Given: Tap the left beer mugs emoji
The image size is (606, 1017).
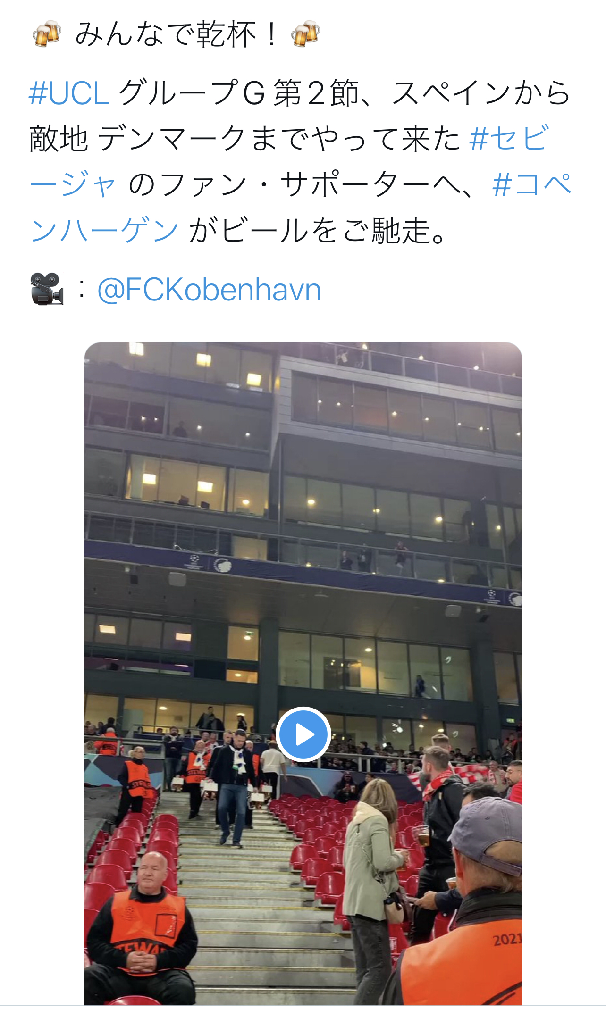Looking at the screenshot, I should point(47,34).
